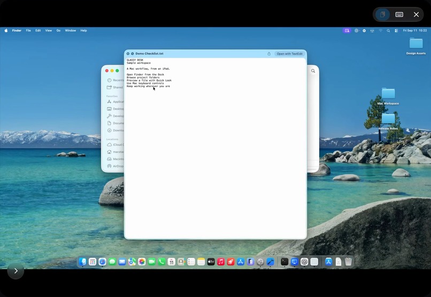Click Open with TextEdit button
Image resolution: width=431 pixels, height=297 pixels.
click(289, 54)
